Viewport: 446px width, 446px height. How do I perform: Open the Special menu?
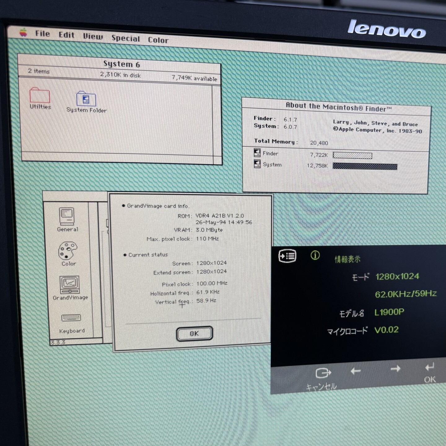126,38
